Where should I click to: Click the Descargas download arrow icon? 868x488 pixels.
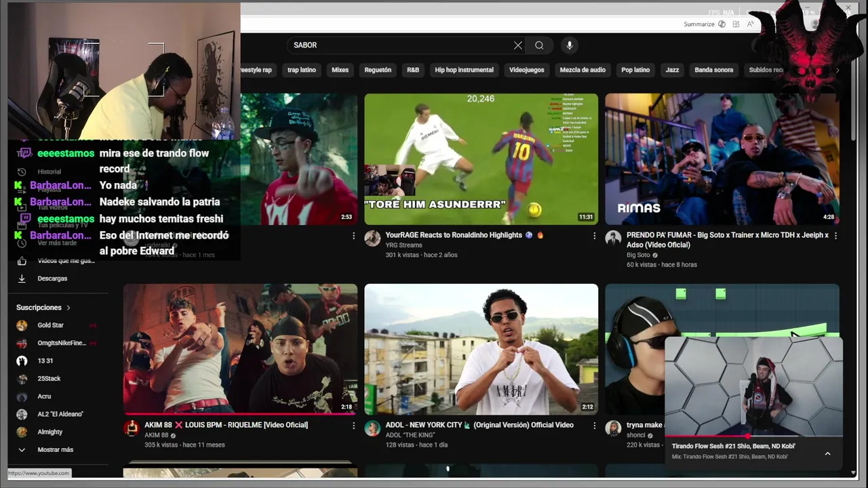(22, 279)
